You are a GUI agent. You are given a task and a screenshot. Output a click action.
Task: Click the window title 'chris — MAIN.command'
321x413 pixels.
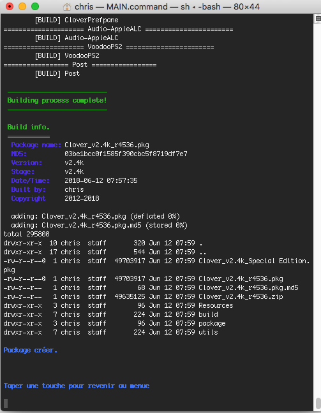coord(121,6)
